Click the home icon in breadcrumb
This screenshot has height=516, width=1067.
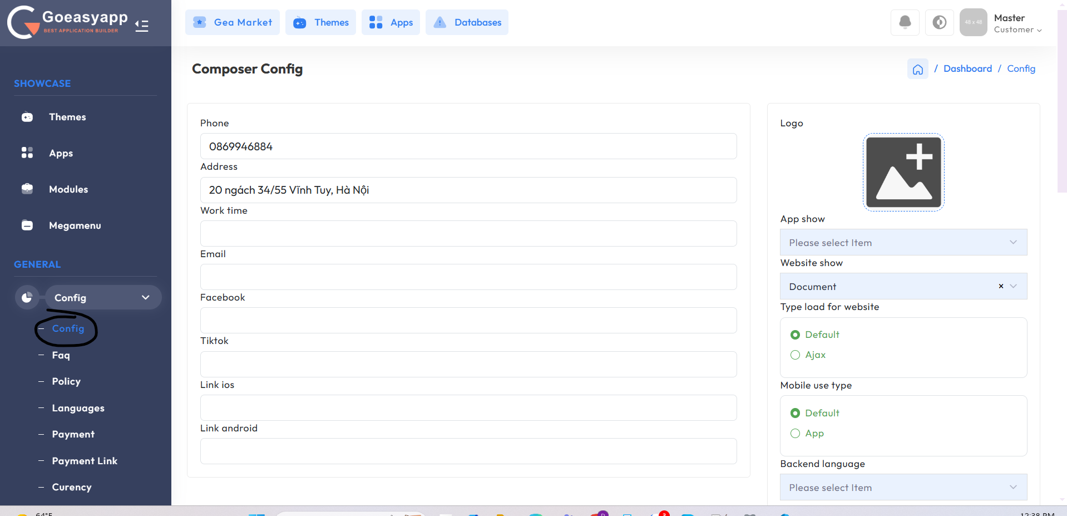click(917, 69)
